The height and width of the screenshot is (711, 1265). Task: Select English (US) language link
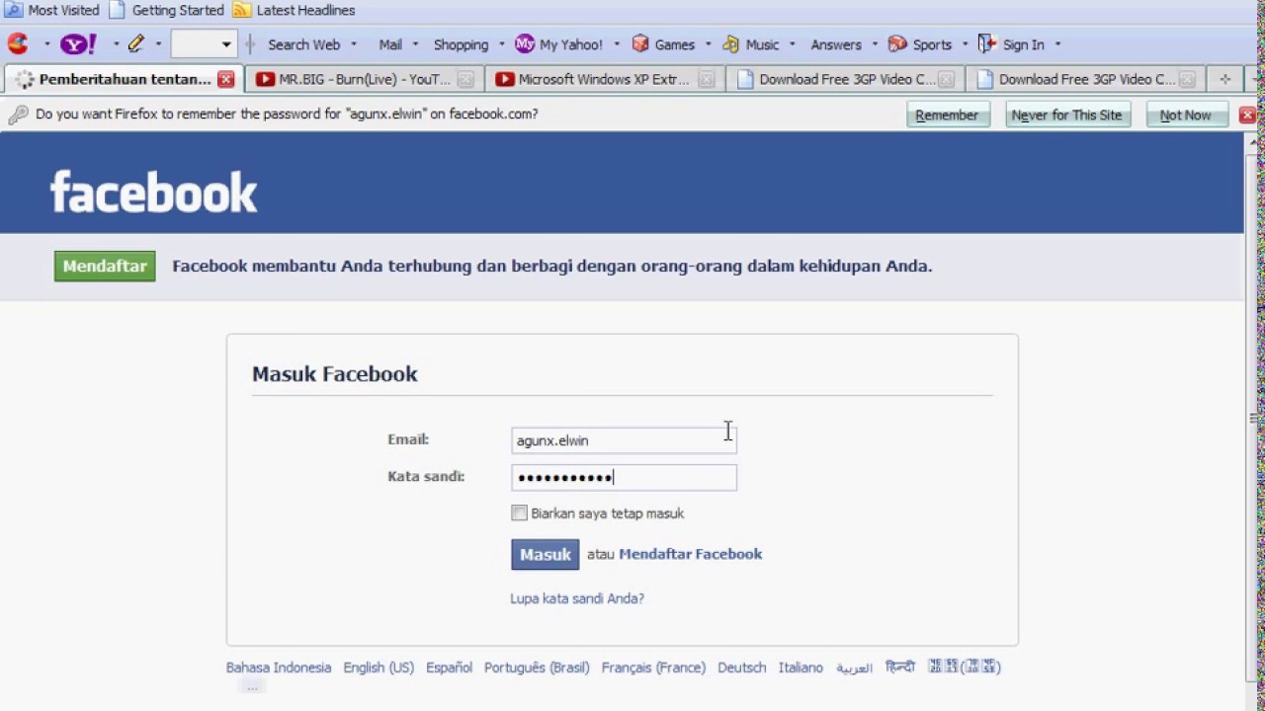pos(379,668)
